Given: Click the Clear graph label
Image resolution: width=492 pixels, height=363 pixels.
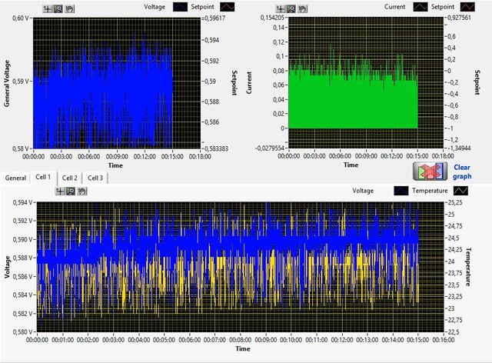Looking at the screenshot, I should (x=462, y=172).
